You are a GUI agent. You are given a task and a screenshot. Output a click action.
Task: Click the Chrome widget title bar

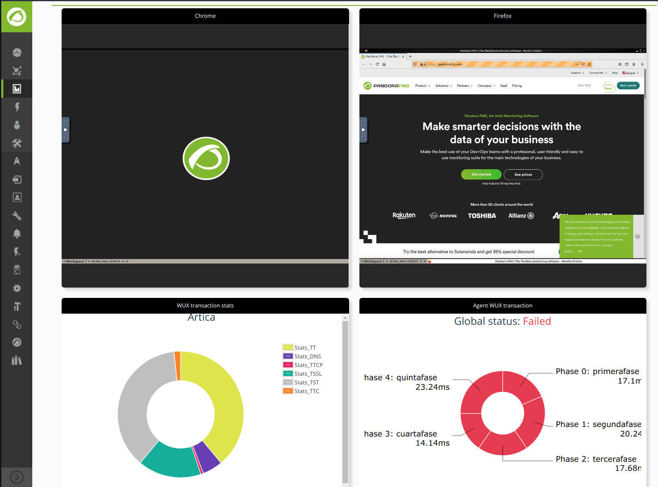click(x=205, y=16)
